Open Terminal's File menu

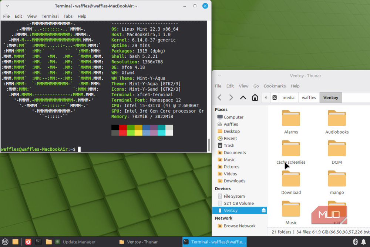tap(6, 16)
